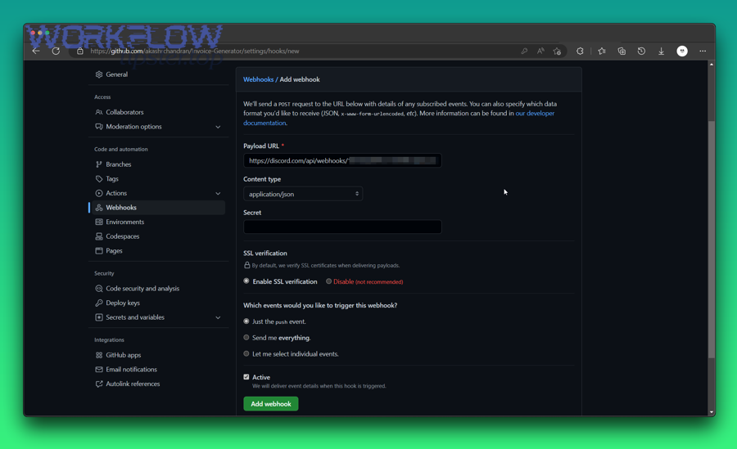Toggle the Active checkbox
Screen dimensions: 737x449
tap(246, 377)
